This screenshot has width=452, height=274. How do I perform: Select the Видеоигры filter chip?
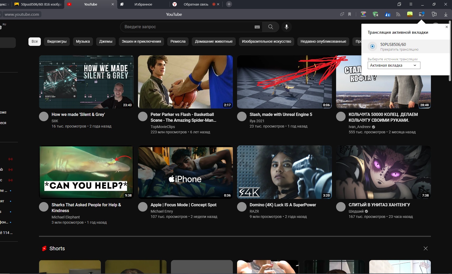click(57, 41)
